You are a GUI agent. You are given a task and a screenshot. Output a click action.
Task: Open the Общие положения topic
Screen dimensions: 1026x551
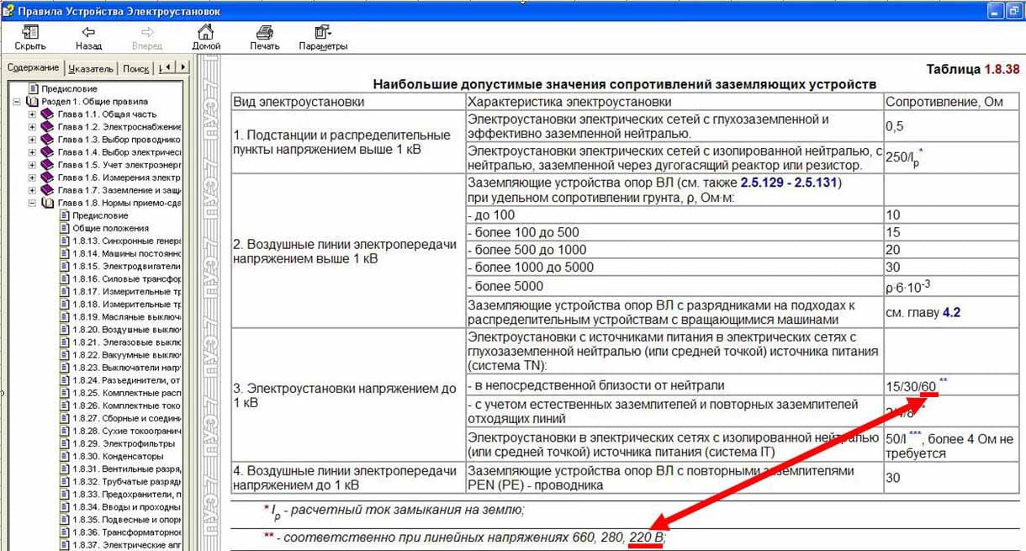110,228
